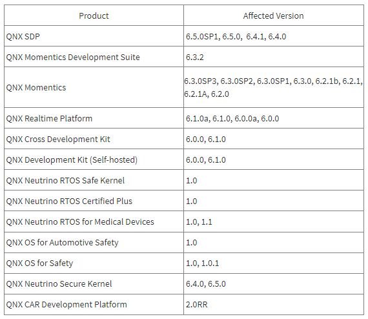Click QNX OS for Automotive Safety cell

pos(94,242)
